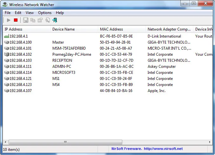
Task: Open the Options menu
Action: (45, 13)
